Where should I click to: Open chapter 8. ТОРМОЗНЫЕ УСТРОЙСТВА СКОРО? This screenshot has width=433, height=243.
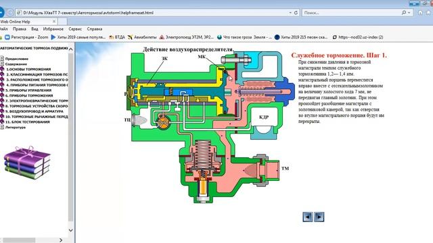37,106
